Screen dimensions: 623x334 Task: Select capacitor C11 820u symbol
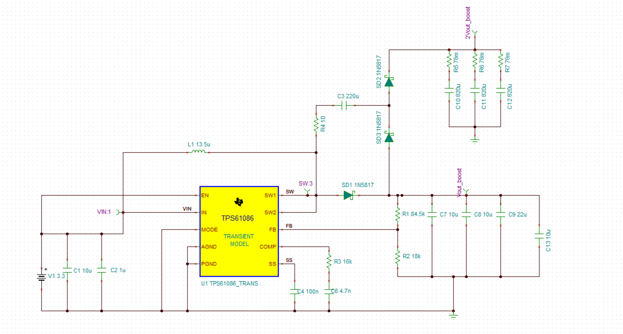[475, 90]
